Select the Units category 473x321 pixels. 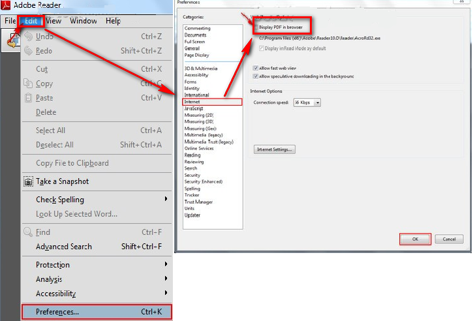coord(189,209)
